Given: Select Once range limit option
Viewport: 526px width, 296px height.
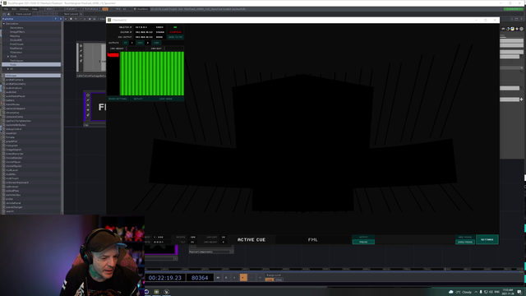Looking at the screenshot, I should [279, 280].
